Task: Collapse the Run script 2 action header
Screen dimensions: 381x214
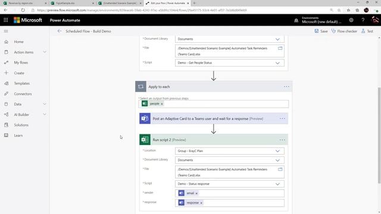Action: click(214, 140)
